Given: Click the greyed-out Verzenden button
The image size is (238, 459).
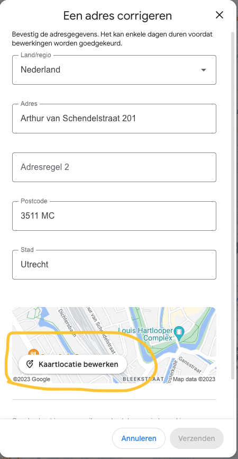Looking at the screenshot, I should pos(196,438).
